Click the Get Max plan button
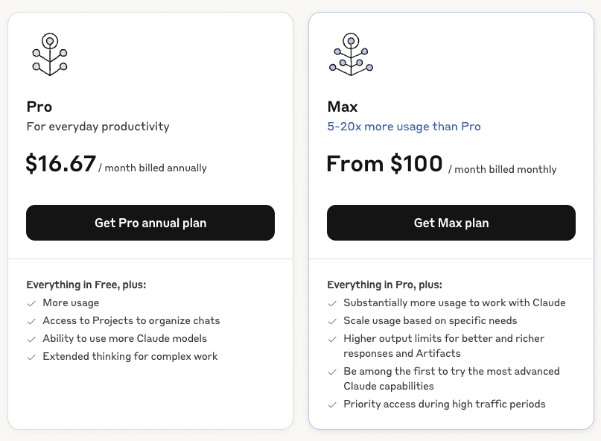The width and height of the screenshot is (601, 441). 451,223
